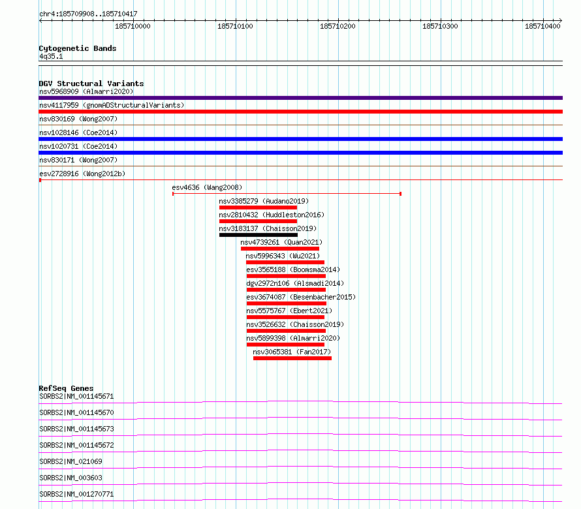
Task: Click the blue bar of nsv1028146
Action: pos(300,139)
